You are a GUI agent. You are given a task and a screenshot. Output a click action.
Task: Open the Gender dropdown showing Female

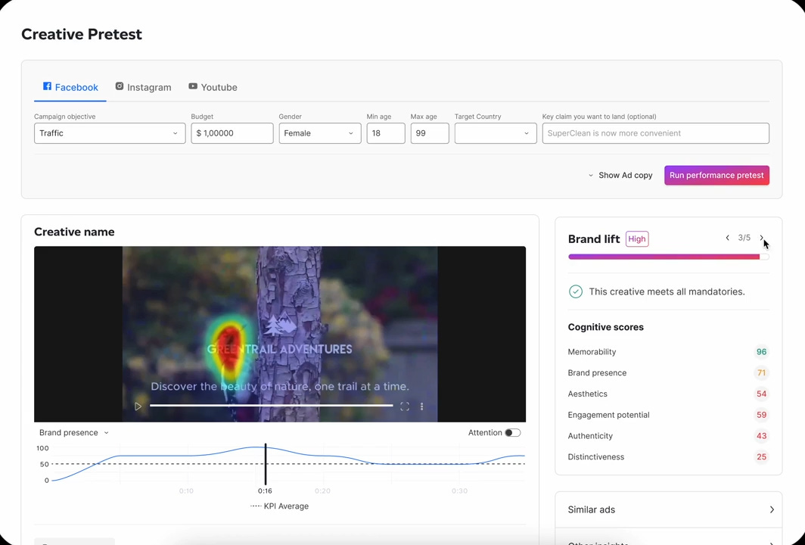[320, 133]
